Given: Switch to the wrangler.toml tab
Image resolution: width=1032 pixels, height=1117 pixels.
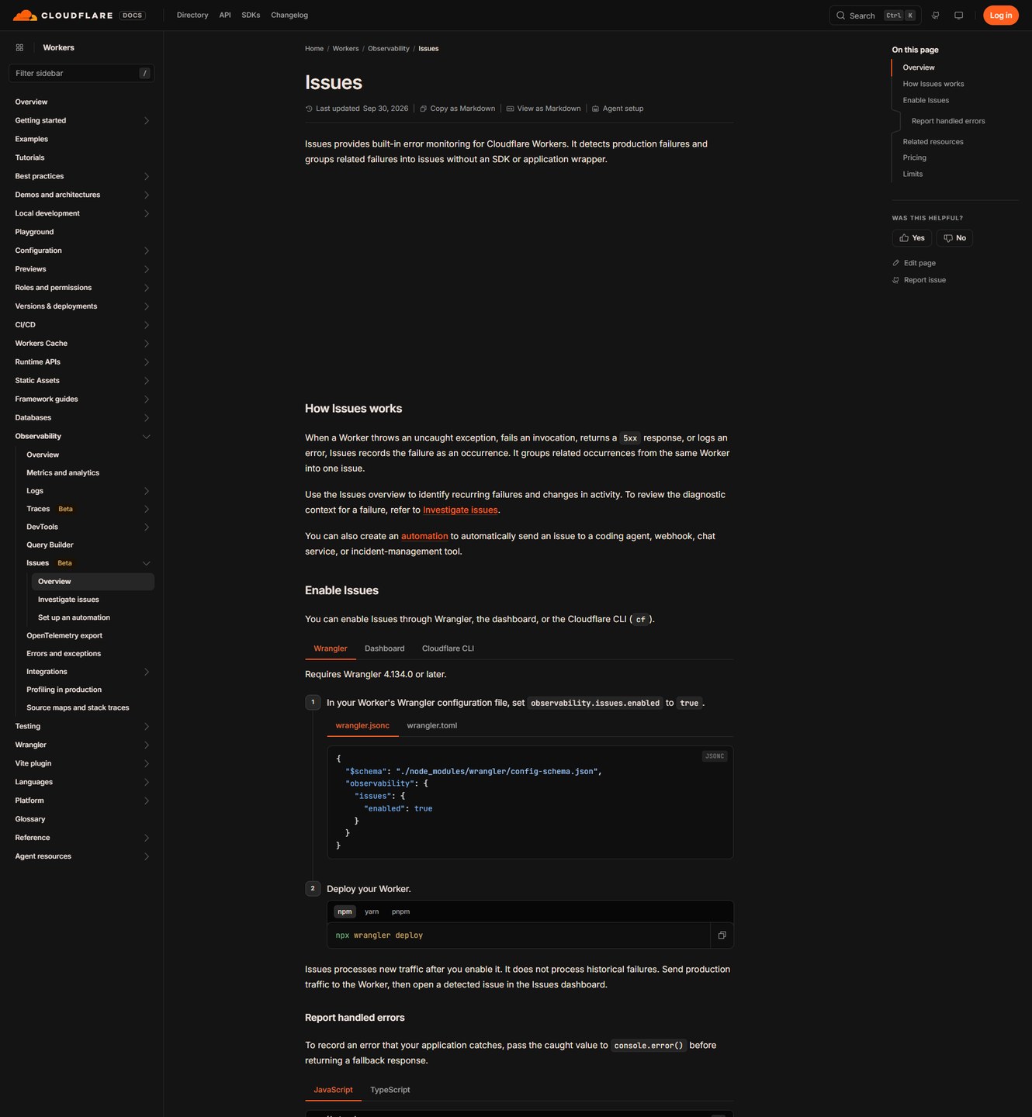Looking at the screenshot, I should pos(432,726).
